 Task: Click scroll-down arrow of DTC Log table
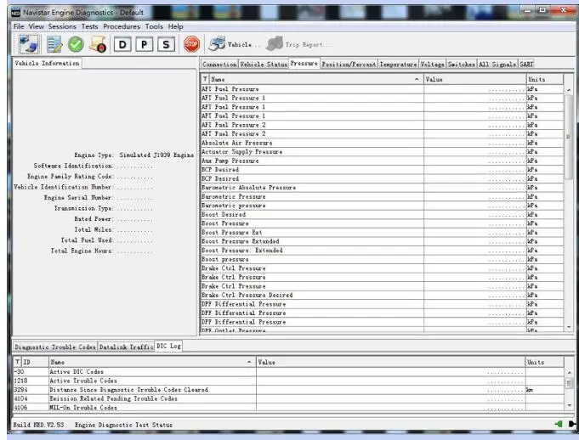point(569,405)
